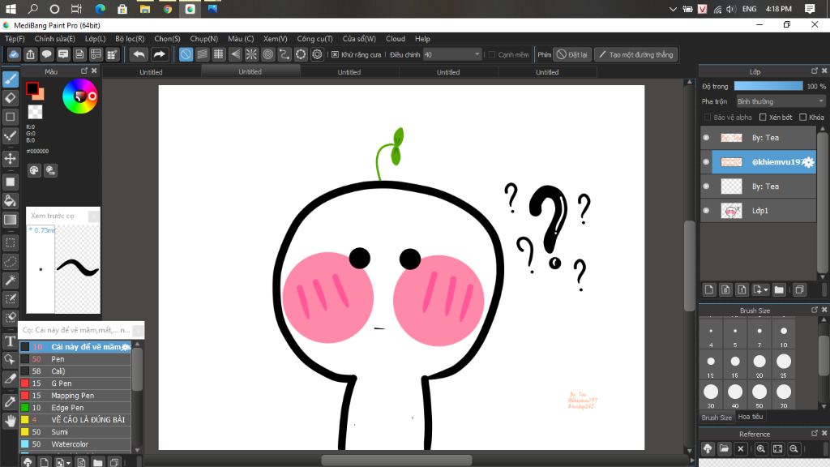Add a new layer in layer panel
830x467 pixels.
[x=709, y=289]
